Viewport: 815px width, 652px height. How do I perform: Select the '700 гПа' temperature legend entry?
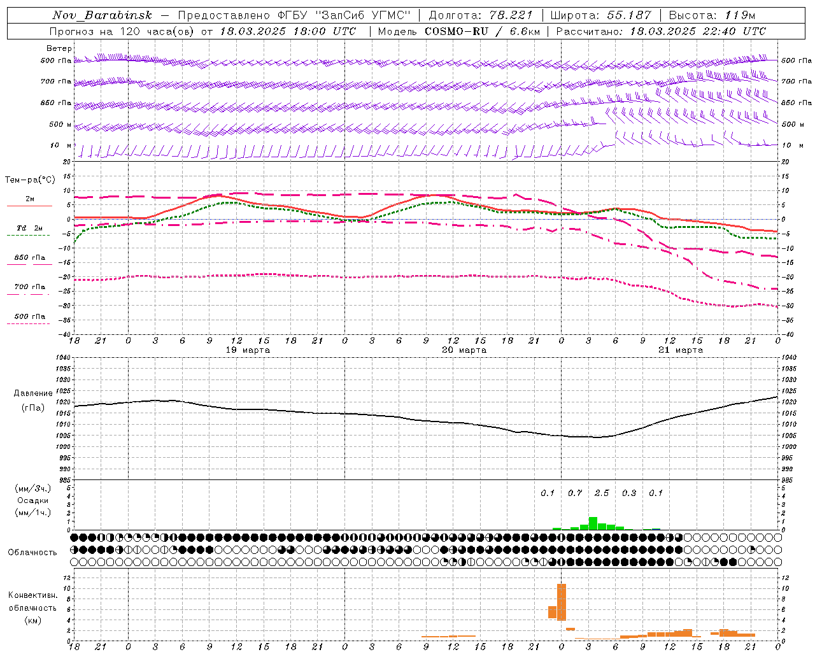click(x=30, y=287)
